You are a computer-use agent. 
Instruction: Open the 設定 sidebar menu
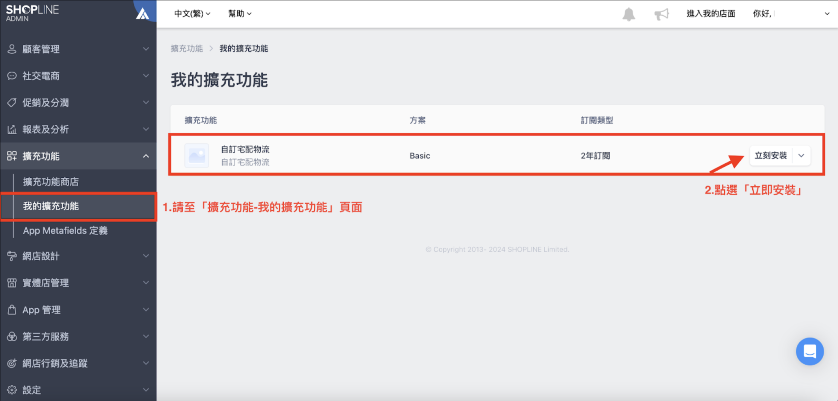[x=78, y=390]
